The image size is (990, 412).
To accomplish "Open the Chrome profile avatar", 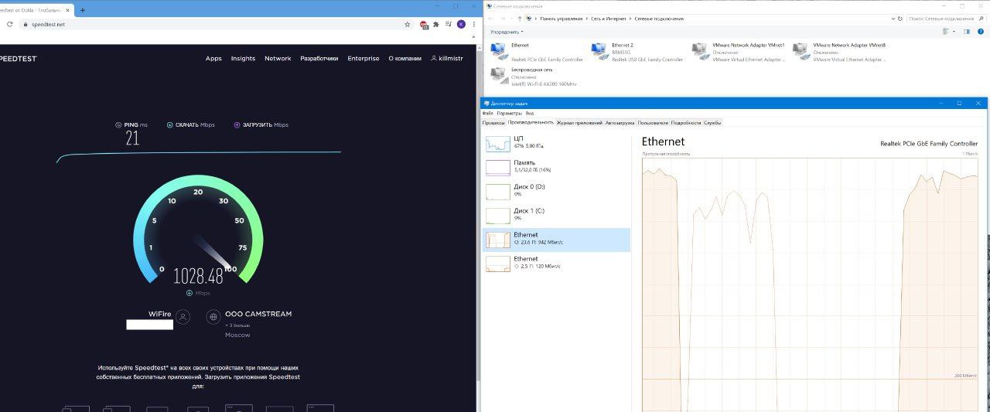I will [x=462, y=24].
